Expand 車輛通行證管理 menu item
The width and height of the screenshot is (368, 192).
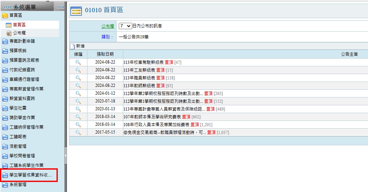24,80
